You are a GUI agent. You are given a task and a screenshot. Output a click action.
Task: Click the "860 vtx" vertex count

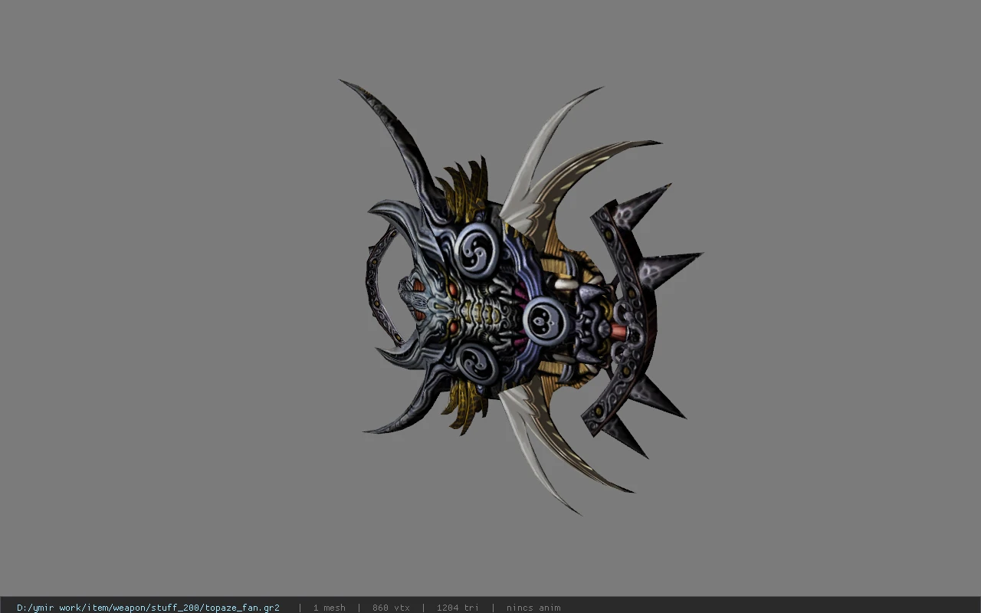click(391, 608)
